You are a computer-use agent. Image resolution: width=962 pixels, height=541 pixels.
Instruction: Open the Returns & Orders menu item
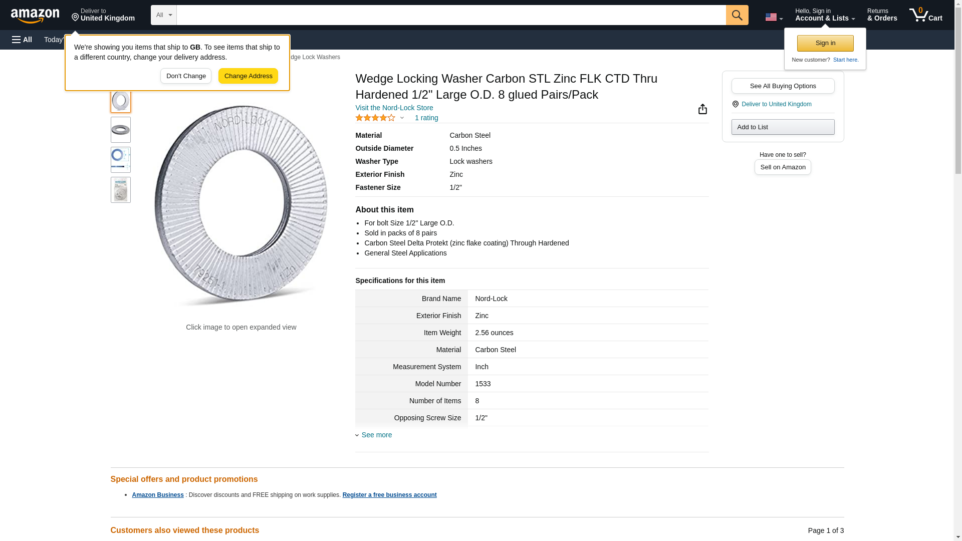pyautogui.click(x=882, y=15)
